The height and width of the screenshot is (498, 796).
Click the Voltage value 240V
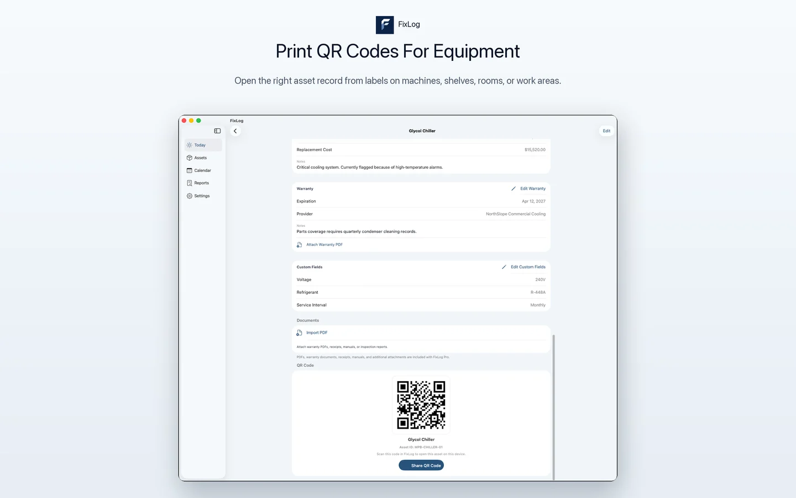click(x=540, y=280)
